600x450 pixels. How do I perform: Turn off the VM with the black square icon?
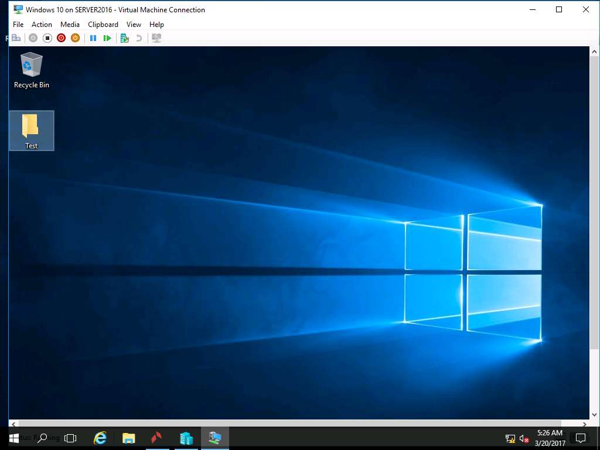[x=47, y=38]
